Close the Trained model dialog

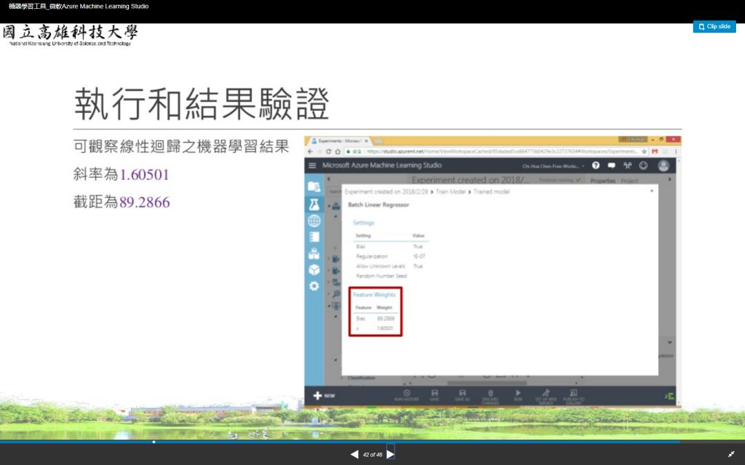pos(652,191)
